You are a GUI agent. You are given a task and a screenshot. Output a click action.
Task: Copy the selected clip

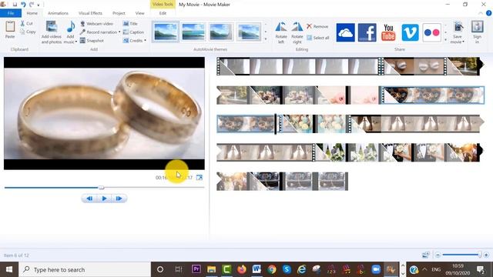pyautogui.click(x=28, y=32)
